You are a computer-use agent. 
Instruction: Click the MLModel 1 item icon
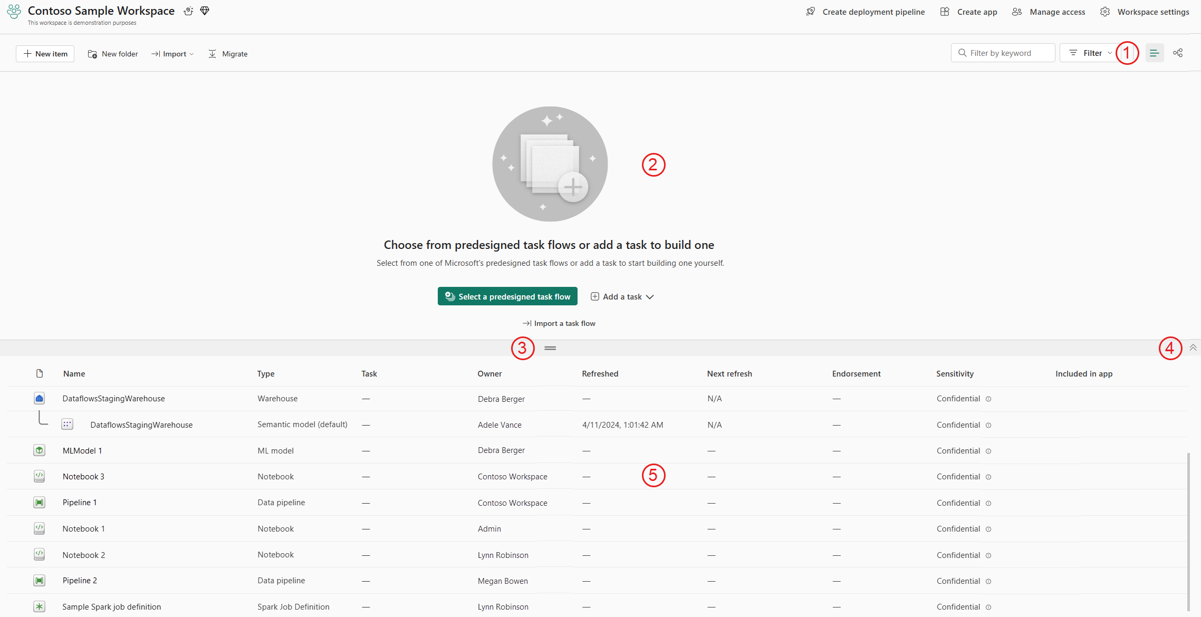[x=40, y=450]
